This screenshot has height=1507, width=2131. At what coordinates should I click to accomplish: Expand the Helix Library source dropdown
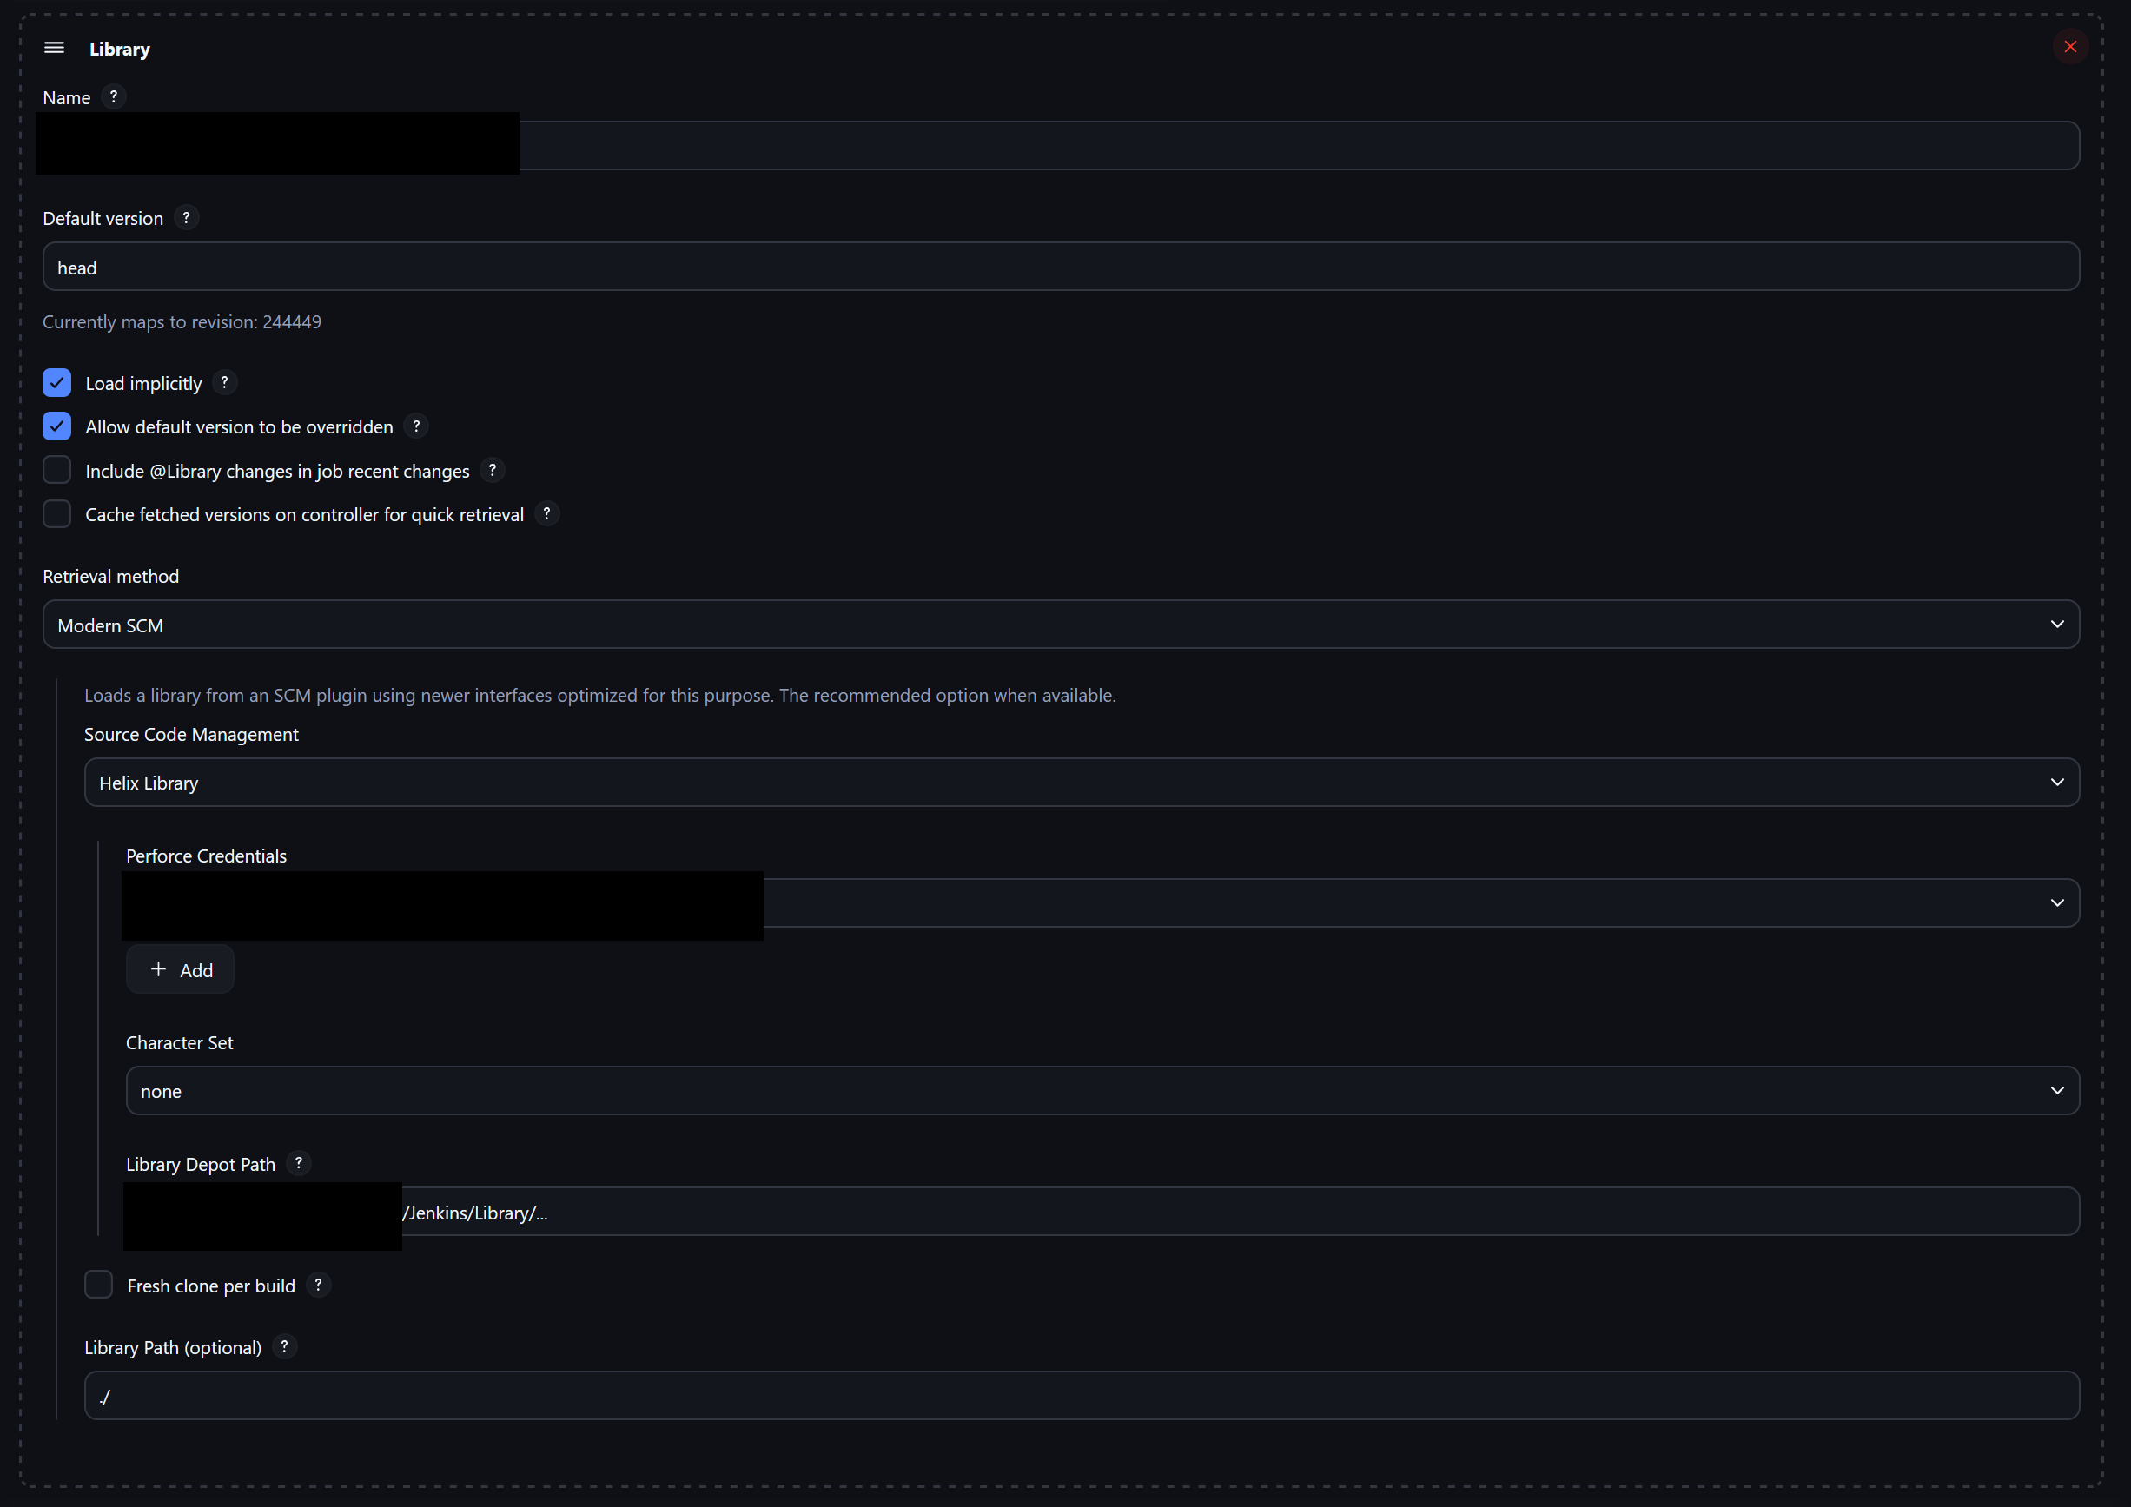pyautogui.click(x=1082, y=783)
